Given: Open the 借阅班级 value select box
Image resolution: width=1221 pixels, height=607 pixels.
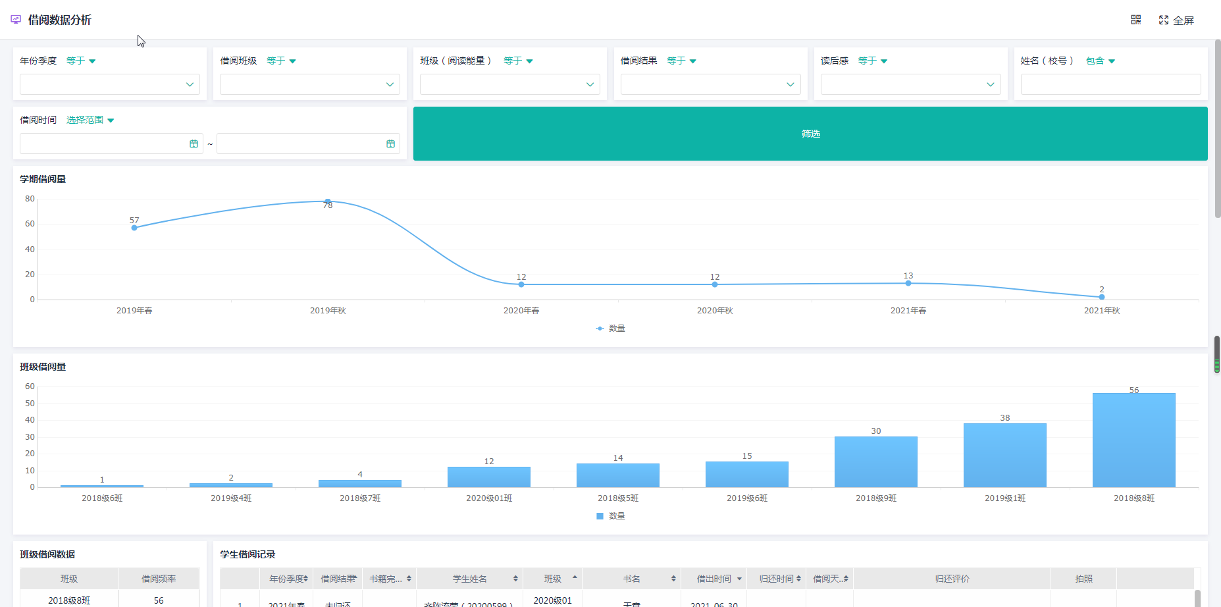Looking at the screenshot, I should coord(310,84).
